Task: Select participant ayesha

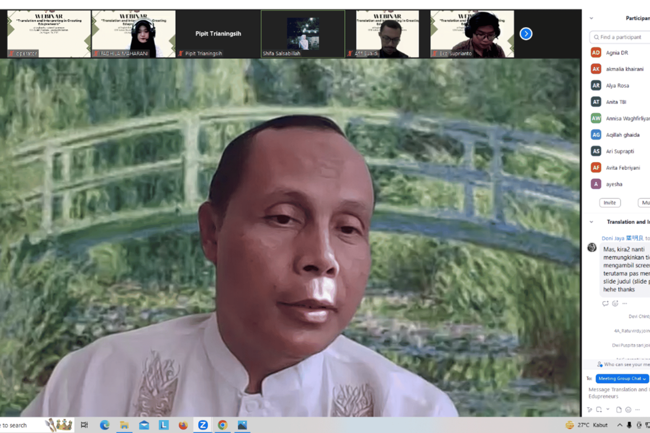Action: [x=620, y=184]
